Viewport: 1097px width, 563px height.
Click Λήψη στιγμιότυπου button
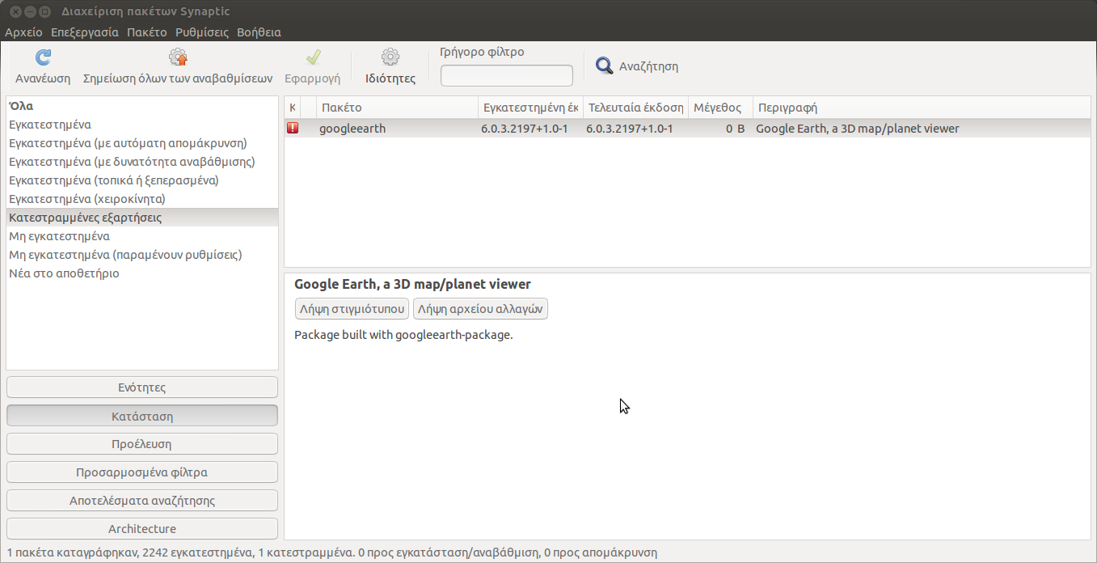point(352,309)
